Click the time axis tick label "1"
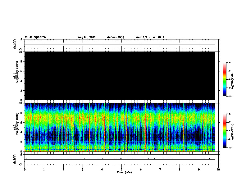Screen dimensions: 246x190 pyautogui.click(x=44, y=170)
